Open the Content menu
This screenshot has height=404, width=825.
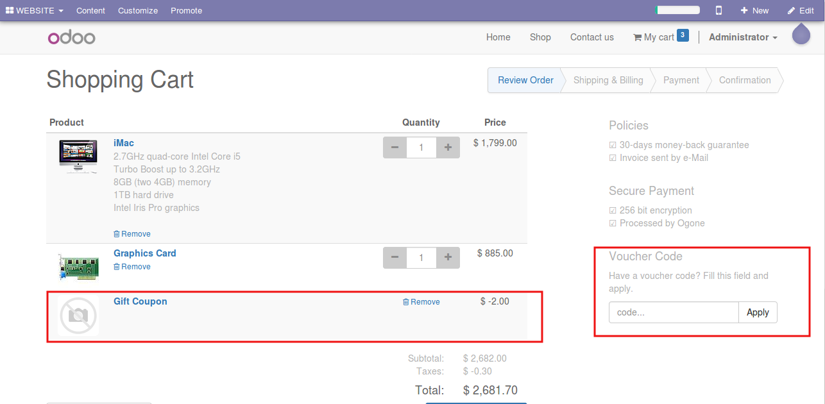tap(90, 10)
